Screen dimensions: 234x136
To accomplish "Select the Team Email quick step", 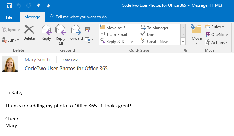I will [113, 34].
